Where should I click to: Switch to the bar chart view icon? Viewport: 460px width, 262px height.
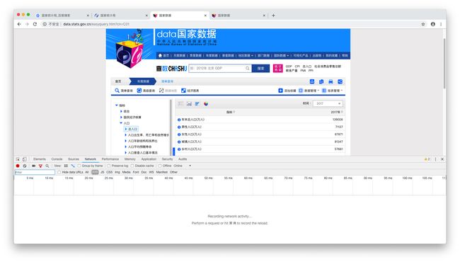pos(197,104)
